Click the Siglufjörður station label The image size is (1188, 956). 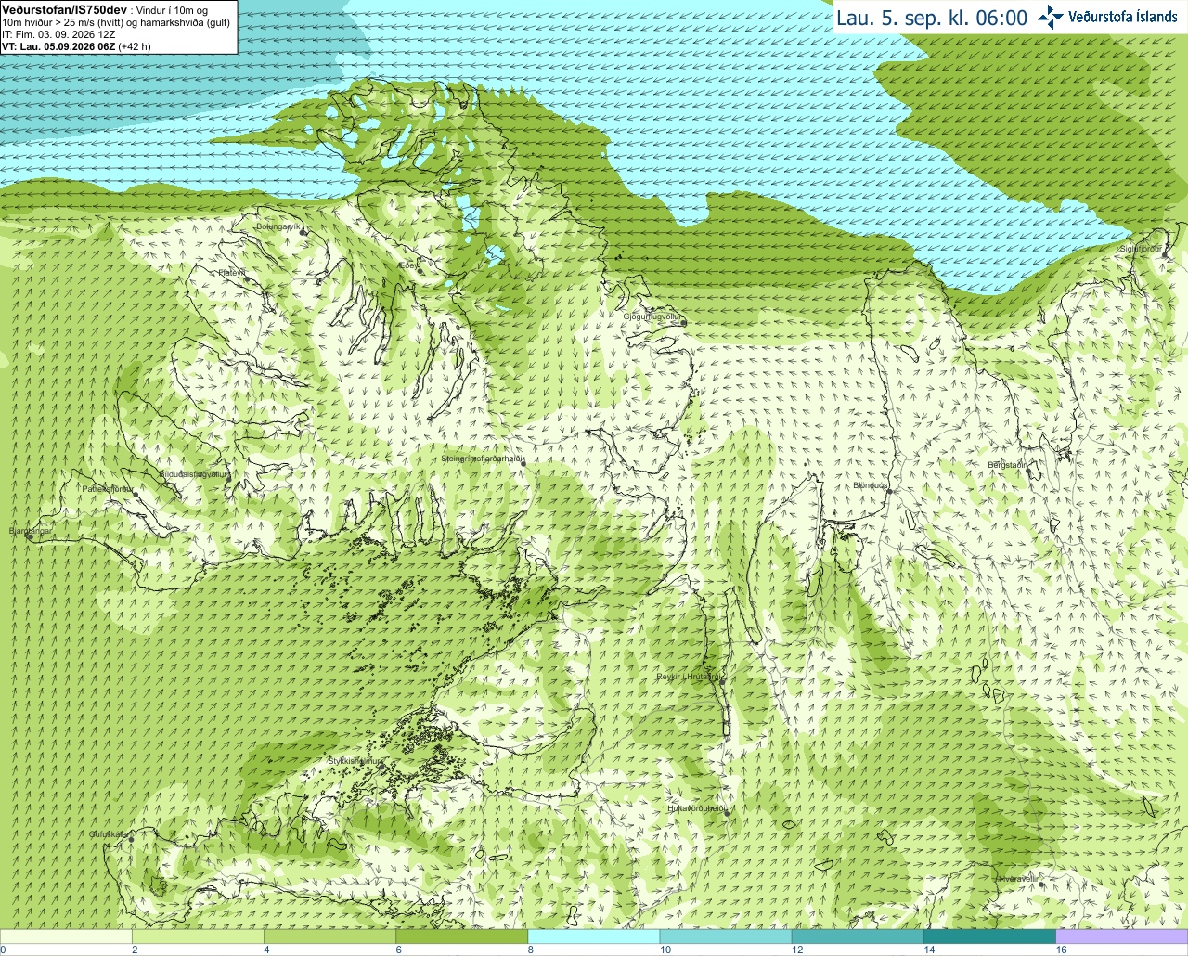[1141, 249]
